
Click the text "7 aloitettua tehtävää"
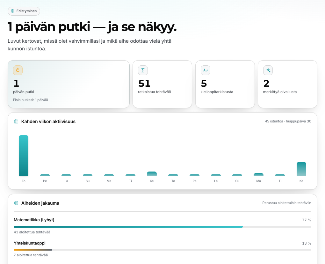pos(31,255)
